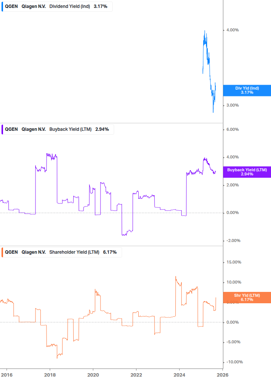Click the 3.00% axis label on dividend chart
Screen dimensions: 271x380
click(232, 105)
